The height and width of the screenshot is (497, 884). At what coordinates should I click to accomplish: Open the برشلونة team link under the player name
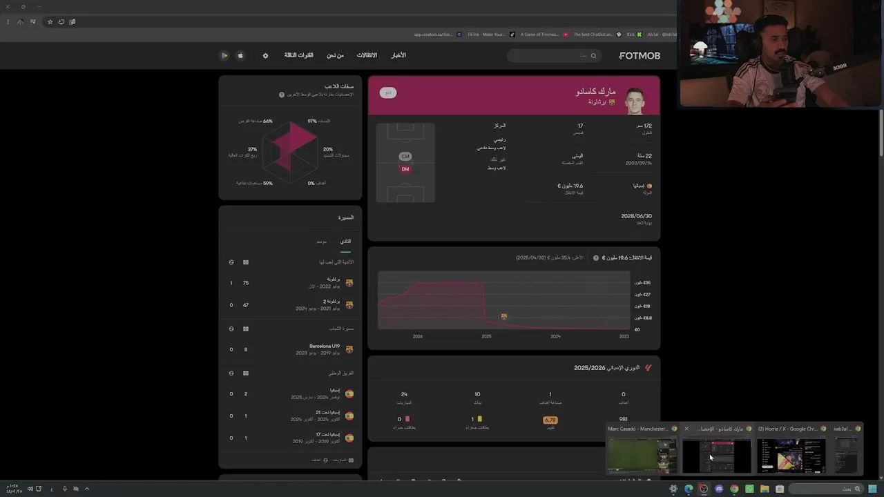point(601,102)
